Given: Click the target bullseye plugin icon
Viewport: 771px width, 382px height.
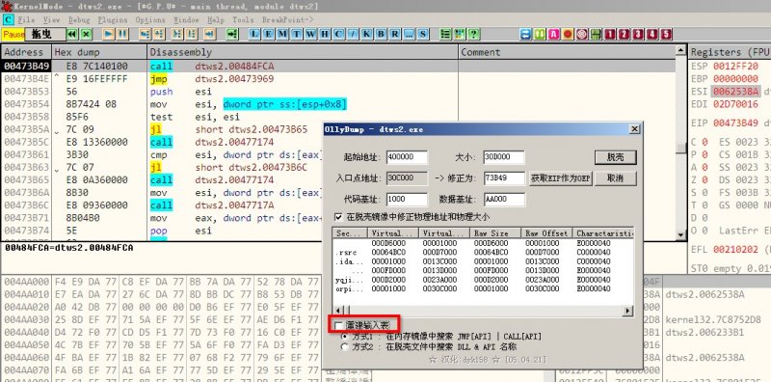Looking at the screenshot, I should (582, 34).
